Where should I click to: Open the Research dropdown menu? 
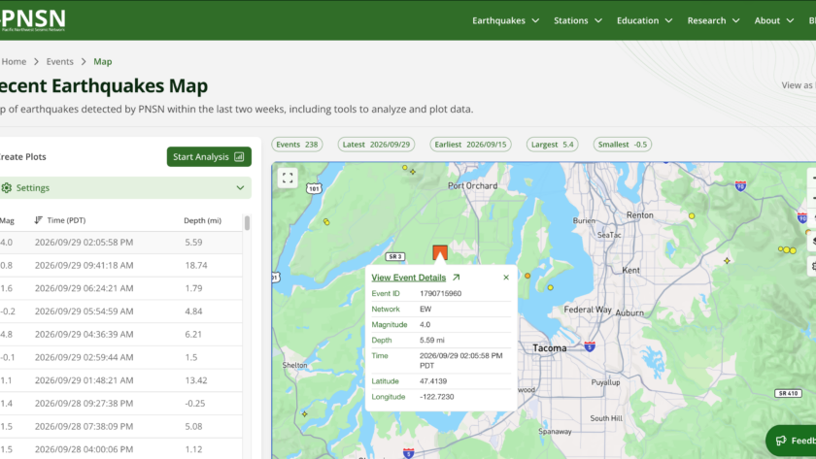point(713,20)
